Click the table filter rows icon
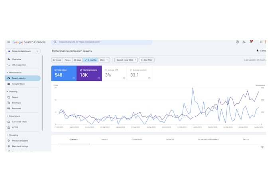The height and width of the screenshot is (183, 271). pyautogui.click(x=262, y=148)
